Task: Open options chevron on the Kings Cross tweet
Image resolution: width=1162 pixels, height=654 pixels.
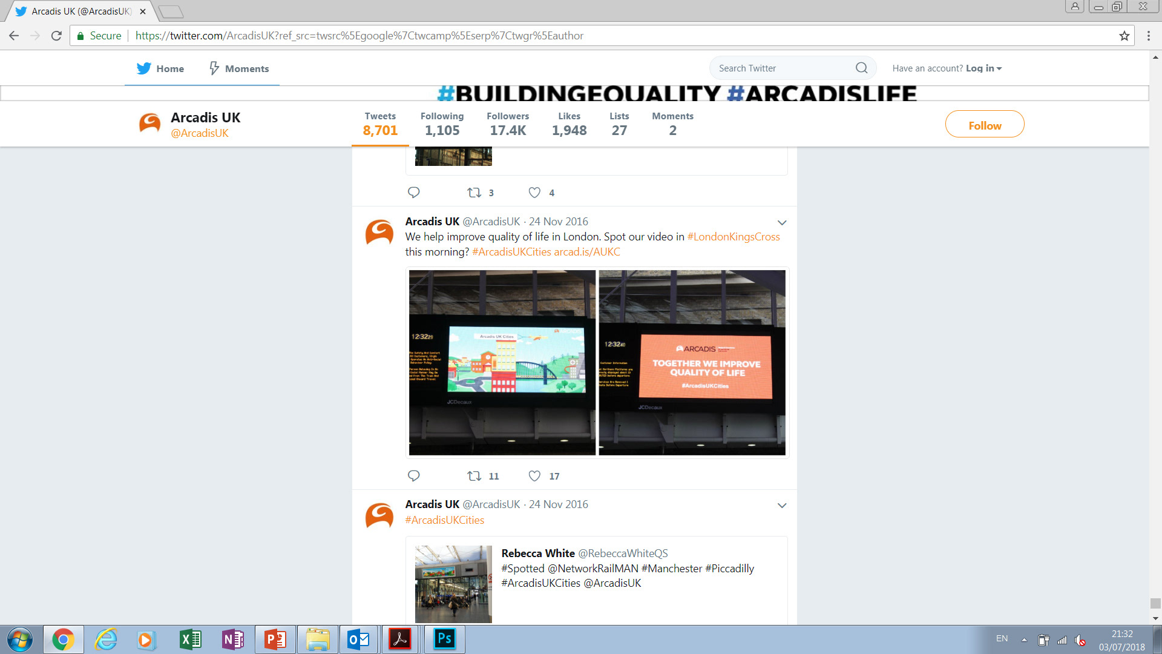Action: pyautogui.click(x=782, y=222)
